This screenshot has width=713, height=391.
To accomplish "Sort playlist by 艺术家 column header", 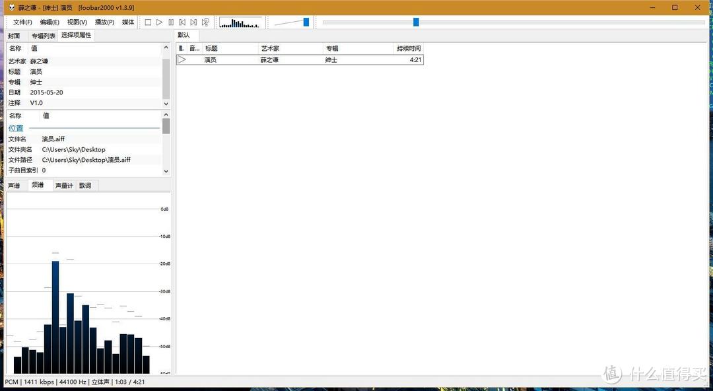I will (290, 48).
